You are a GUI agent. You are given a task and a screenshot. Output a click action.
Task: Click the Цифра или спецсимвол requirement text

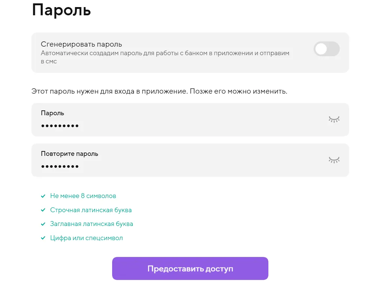click(x=86, y=238)
